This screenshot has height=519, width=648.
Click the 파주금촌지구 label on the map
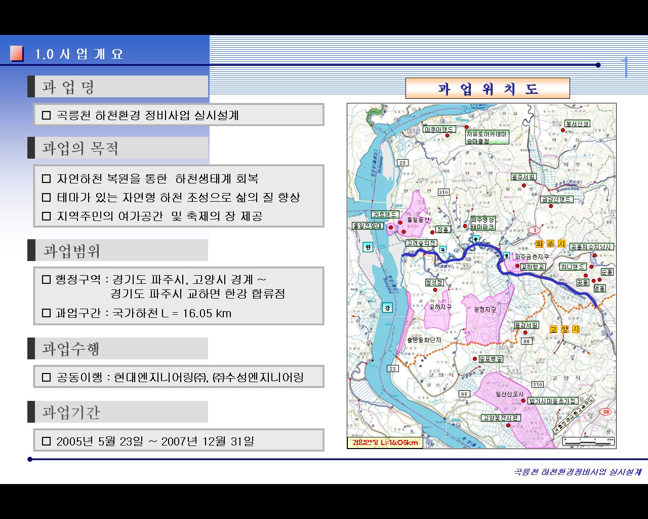tap(532, 257)
